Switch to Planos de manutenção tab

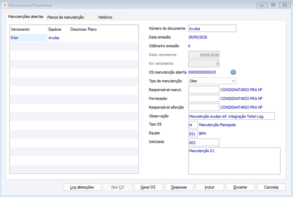point(65,17)
